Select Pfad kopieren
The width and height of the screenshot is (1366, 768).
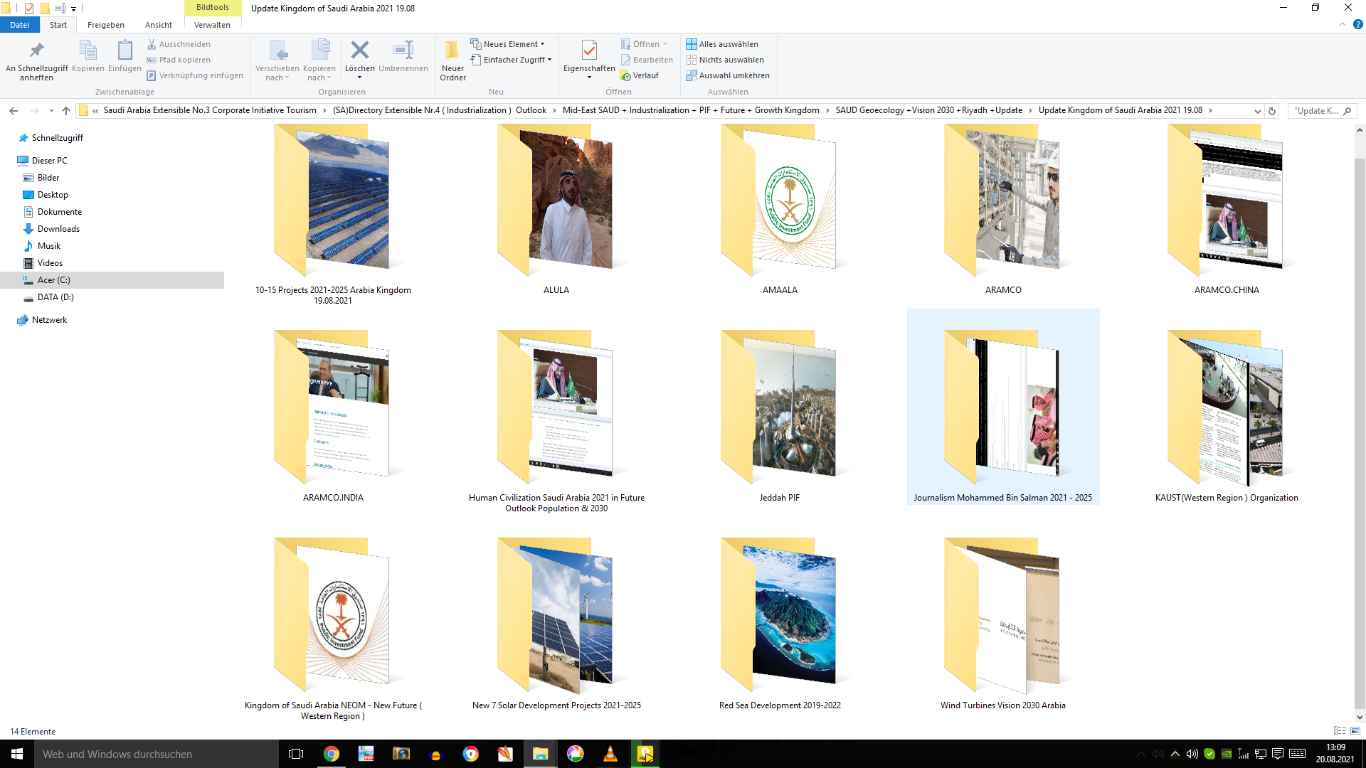coord(179,60)
